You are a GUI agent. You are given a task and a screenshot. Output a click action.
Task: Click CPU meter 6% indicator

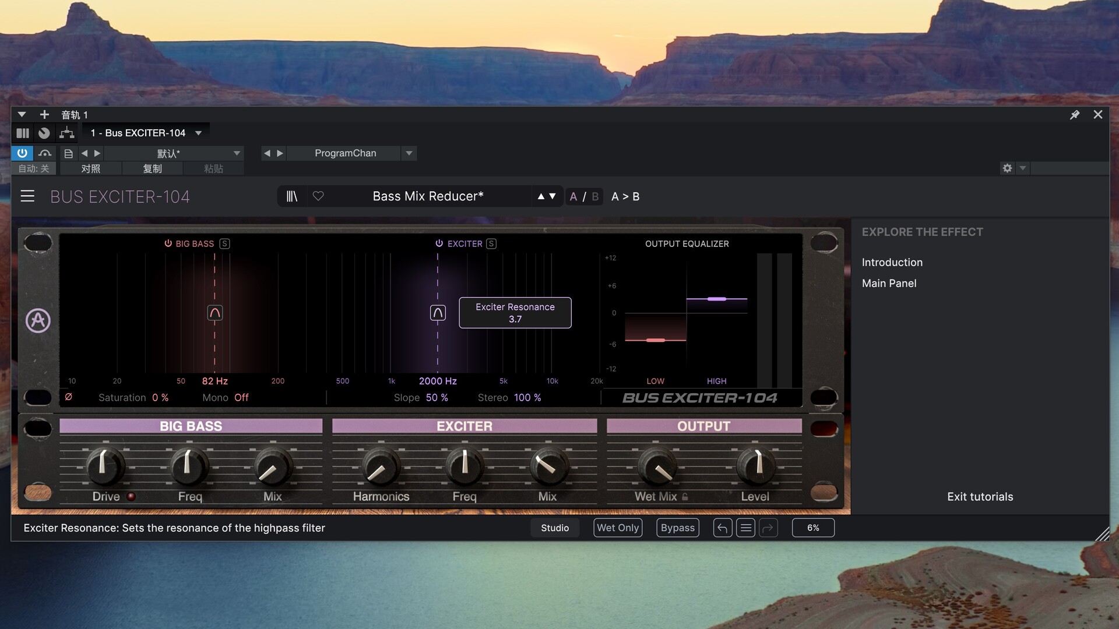tap(813, 528)
